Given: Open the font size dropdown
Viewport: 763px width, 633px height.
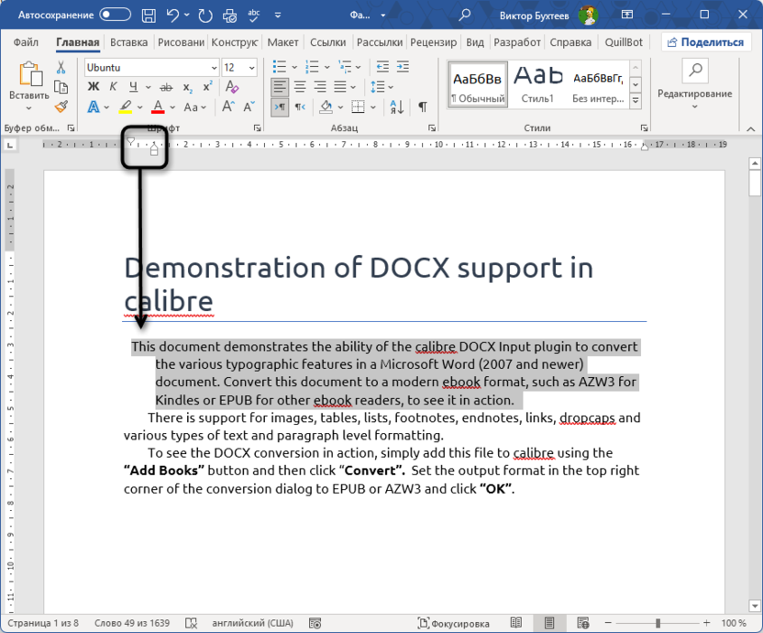Looking at the screenshot, I should (251, 67).
